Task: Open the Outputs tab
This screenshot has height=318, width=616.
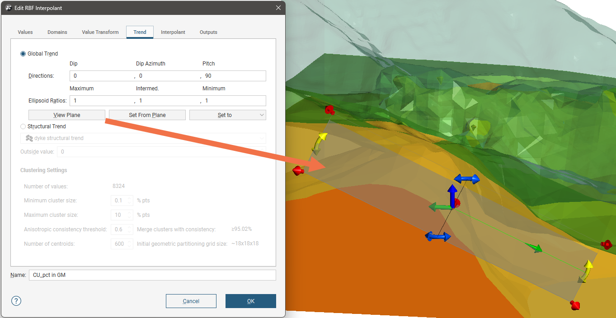Action: 208,32
